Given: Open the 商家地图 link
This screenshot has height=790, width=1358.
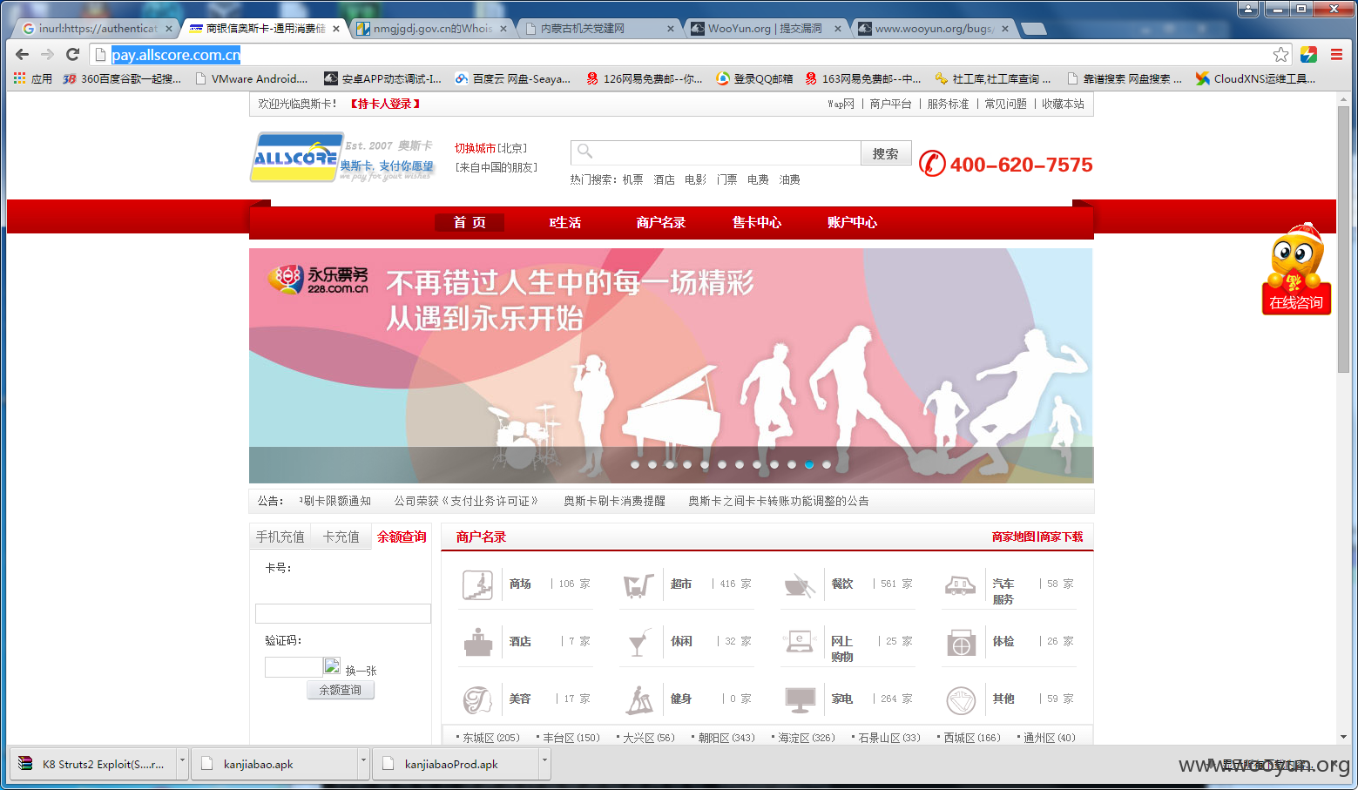Looking at the screenshot, I should point(1014,537).
